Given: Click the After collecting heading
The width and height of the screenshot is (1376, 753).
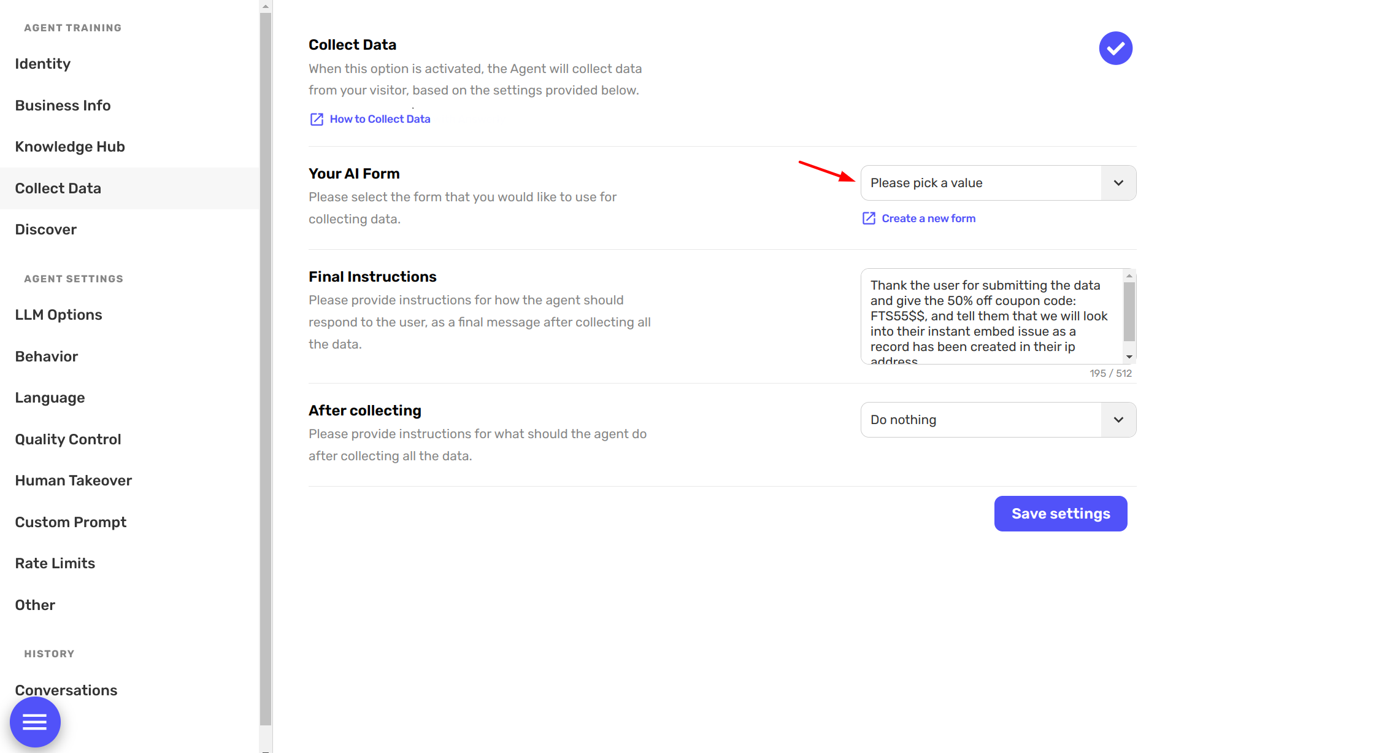Looking at the screenshot, I should (365, 411).
